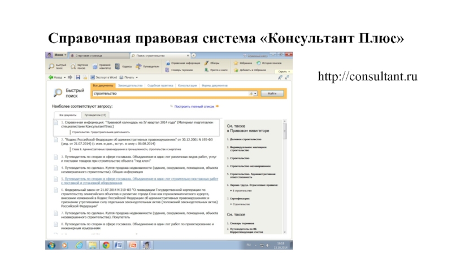Show История поисков

(x=269, y=63)
